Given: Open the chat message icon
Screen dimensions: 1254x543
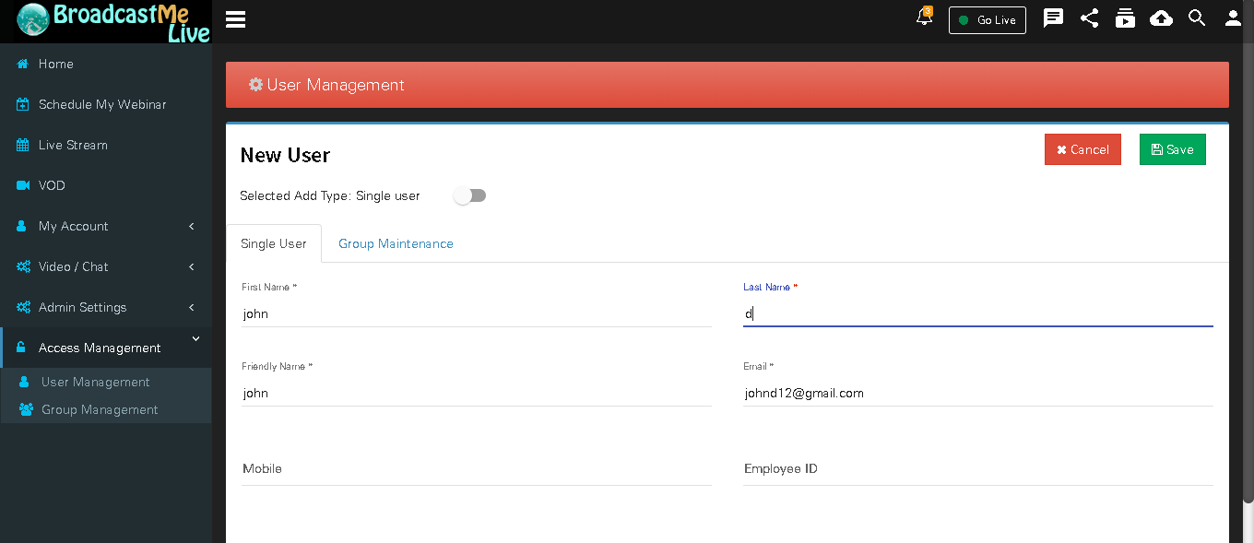Looking at the screenshot, I should [x=1053, y=18].
